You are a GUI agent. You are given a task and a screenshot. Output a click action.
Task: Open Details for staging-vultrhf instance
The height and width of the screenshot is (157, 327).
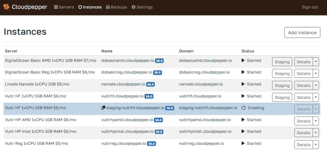[304, 109]
